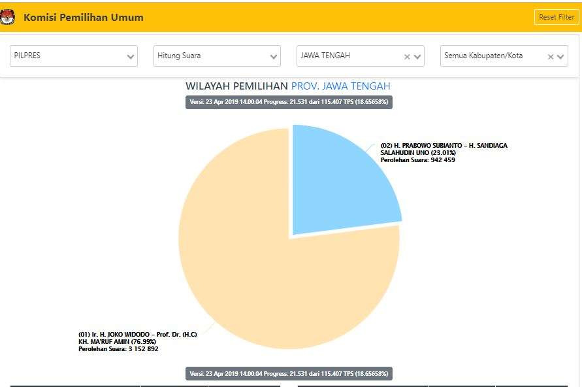The image size is (582, 387).
Task: Expand the Hitung Suara dropdown
Action: pos(210,56)
